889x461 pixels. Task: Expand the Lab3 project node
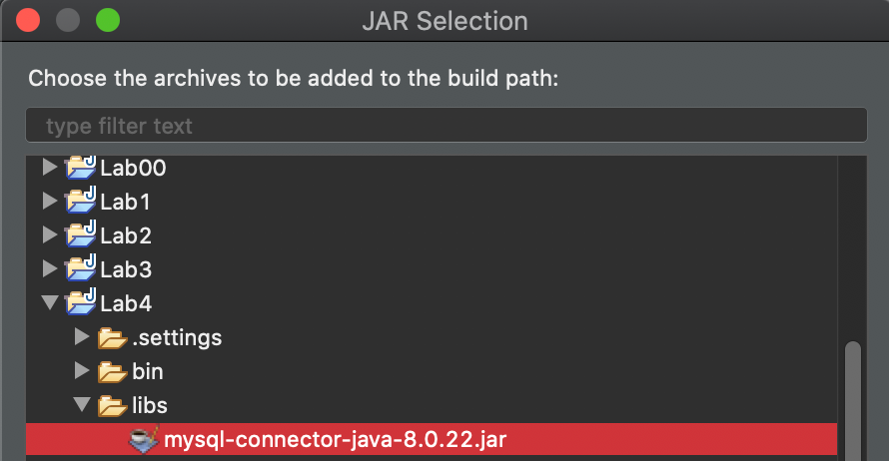[x=49, y=269]
